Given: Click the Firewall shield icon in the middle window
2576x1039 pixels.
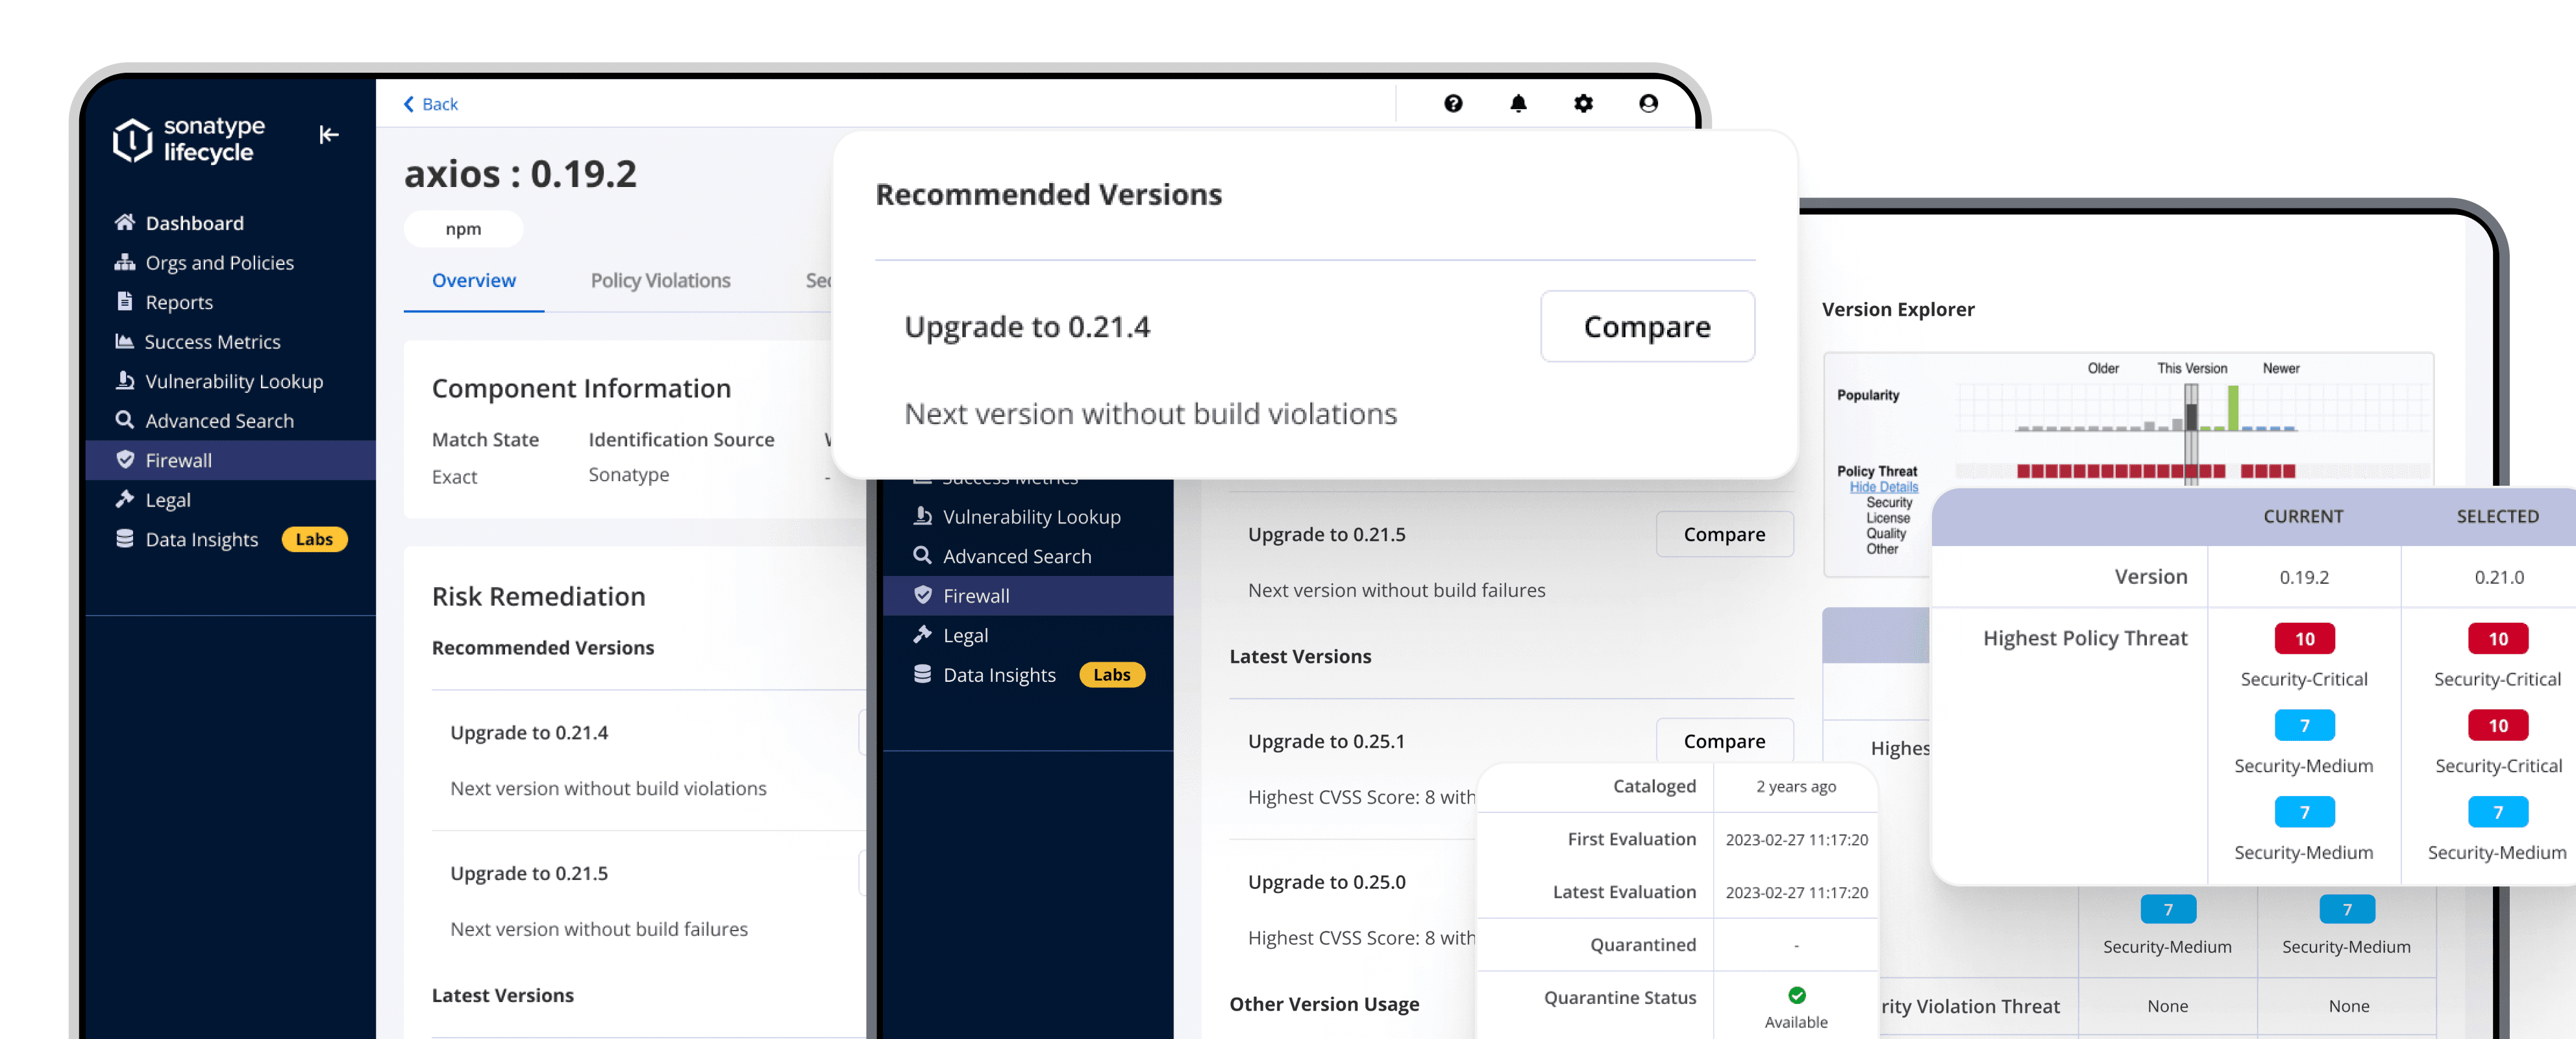Looking at the screenshot, I should pos(923,595).
